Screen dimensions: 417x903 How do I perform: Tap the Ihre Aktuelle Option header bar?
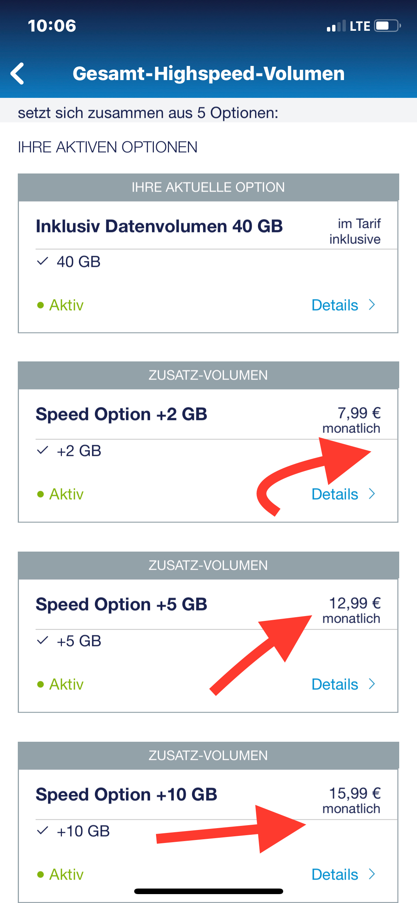click(x=208, y=187)
